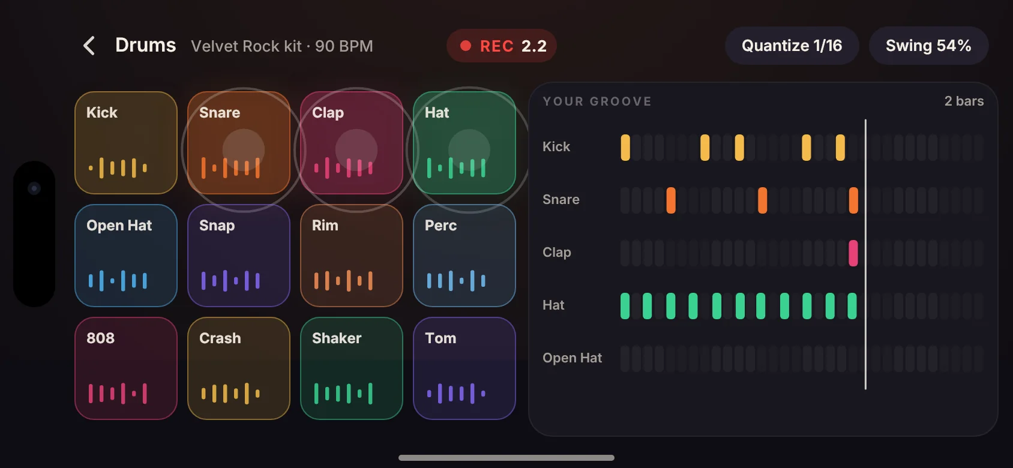
Task: Enable the first Open Hat step
Action: [x=625, y=359]
